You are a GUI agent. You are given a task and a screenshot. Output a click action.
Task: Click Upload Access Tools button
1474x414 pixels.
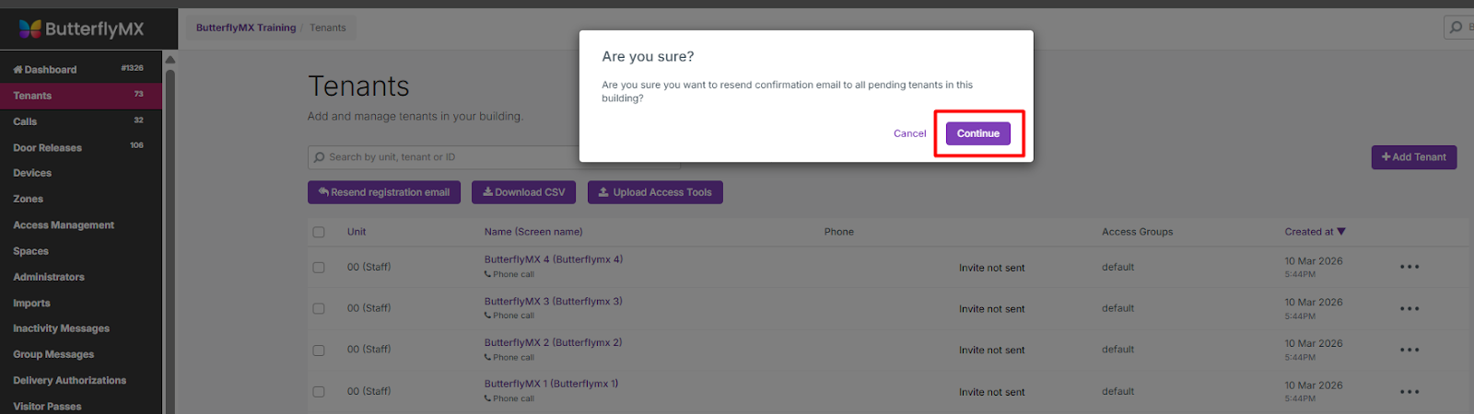click(655, 192)
